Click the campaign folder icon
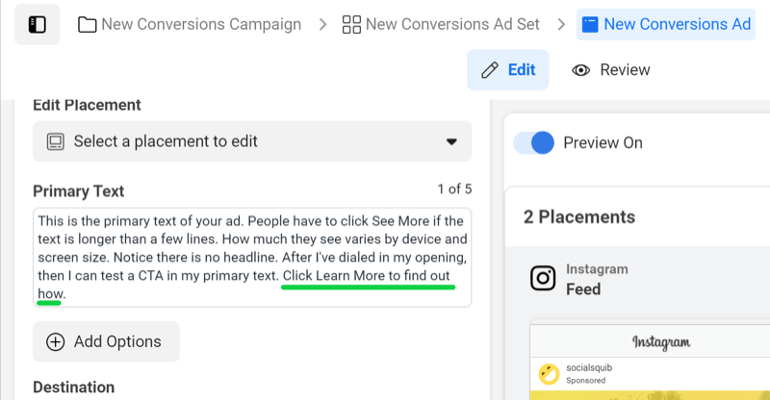Viewport: 770px width, 400px height. pos(87,24)
